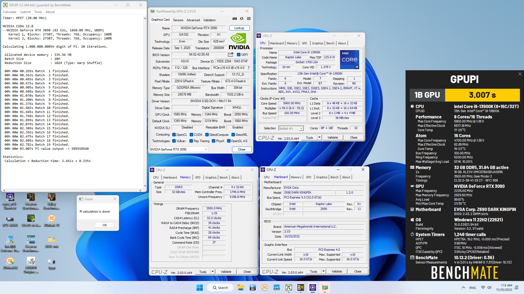Screen dimensions: 524x294
Task: Open the About menu in GPUPI
Action: (x=50, y=12)
